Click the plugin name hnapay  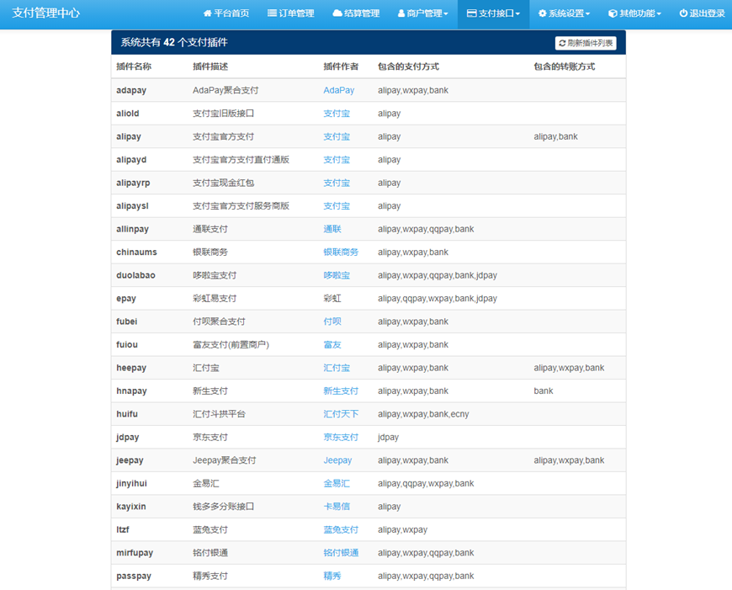click(x=131, y=391)
